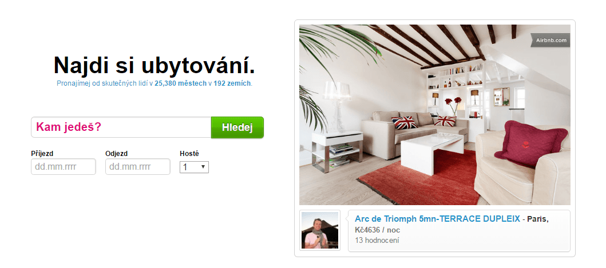
Task: Click the Odjezd label
Action: 116,154
